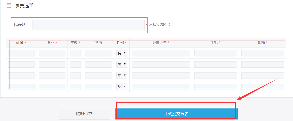Focus the third row 邮箱 field
Screen dimensions: 293x121
[263, 75]
